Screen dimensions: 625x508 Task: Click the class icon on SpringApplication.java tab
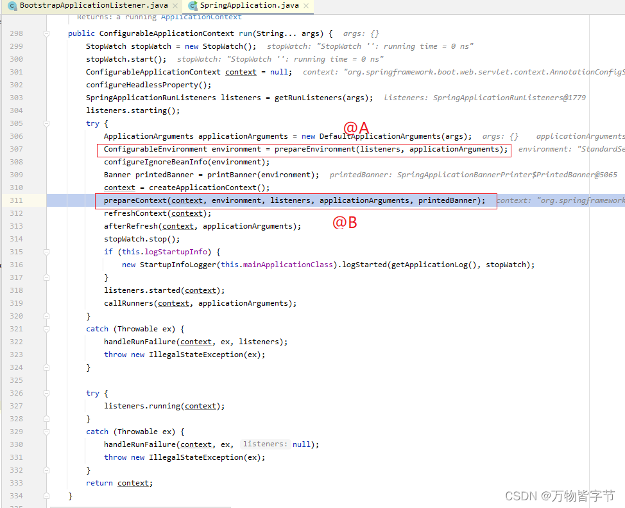[193, 6]
